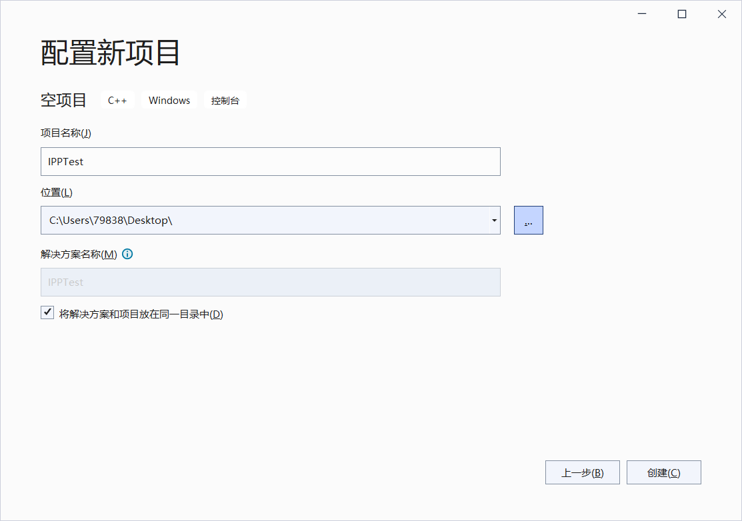
Task: Click the 上一步(B) button
Action: pyautogui.click(x=582, y=472)
